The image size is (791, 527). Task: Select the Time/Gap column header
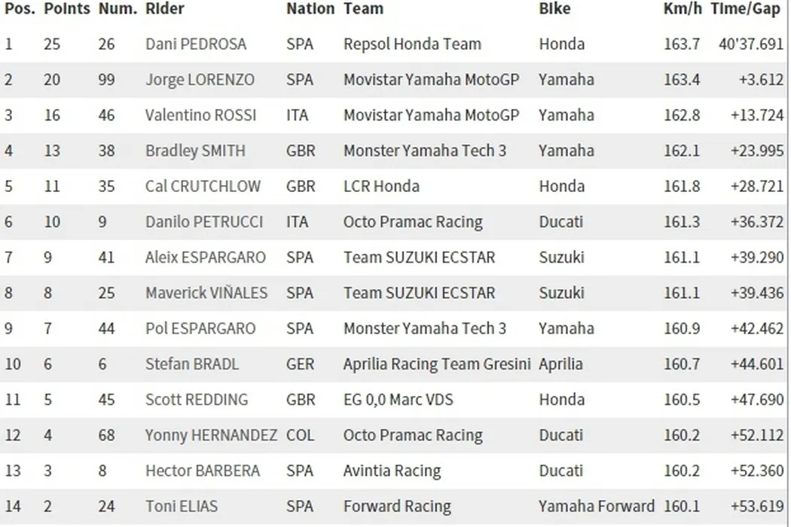pos(747,9)
